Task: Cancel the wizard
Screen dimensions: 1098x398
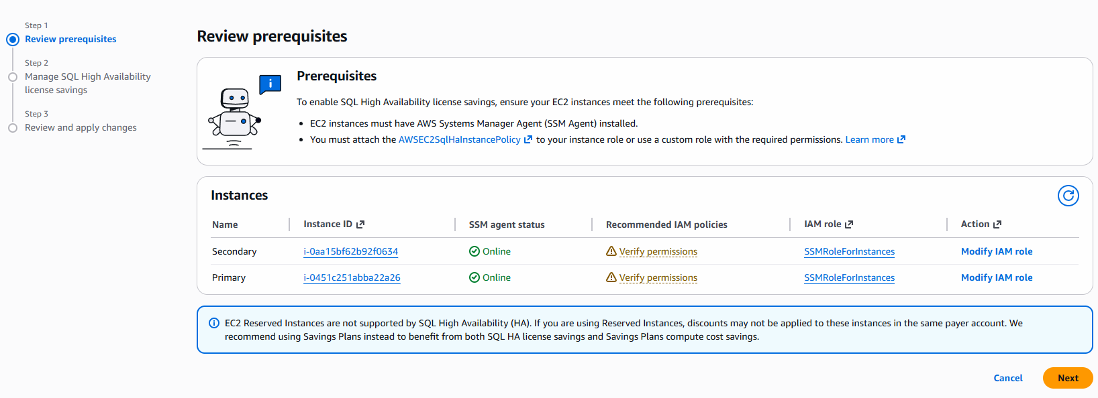Action: [x=1007, y=378]
